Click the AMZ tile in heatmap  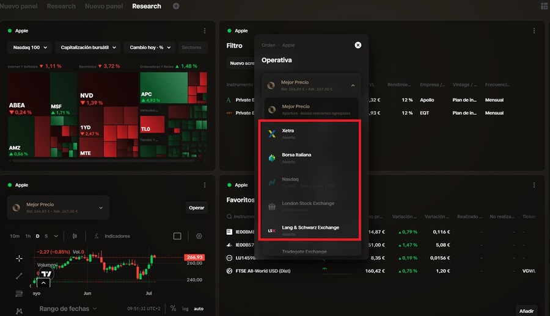coord(21,137)
